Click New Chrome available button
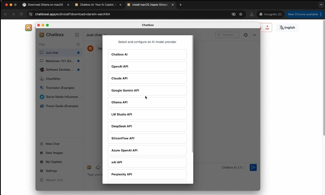Viewport: 325px width, 195px height. click(305, 14)
